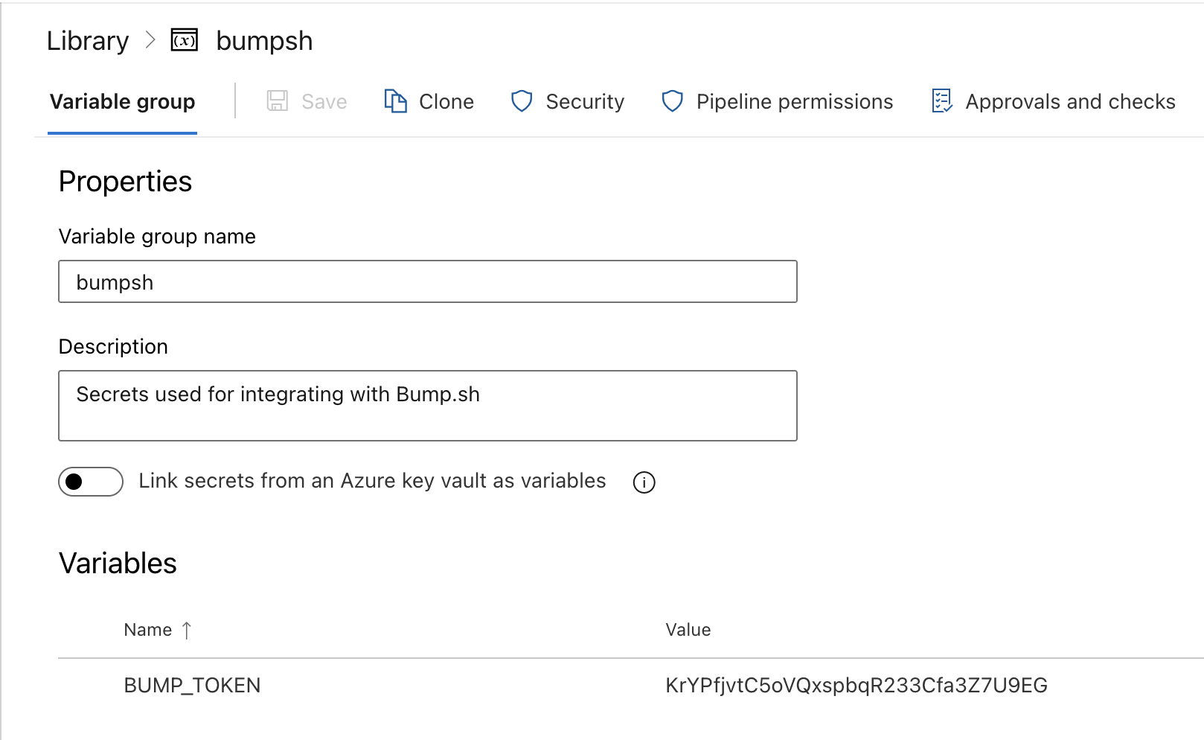The image size is (1204, 740).
Task: Open the Pipeline permissions text label
Action: pos(794,102)
